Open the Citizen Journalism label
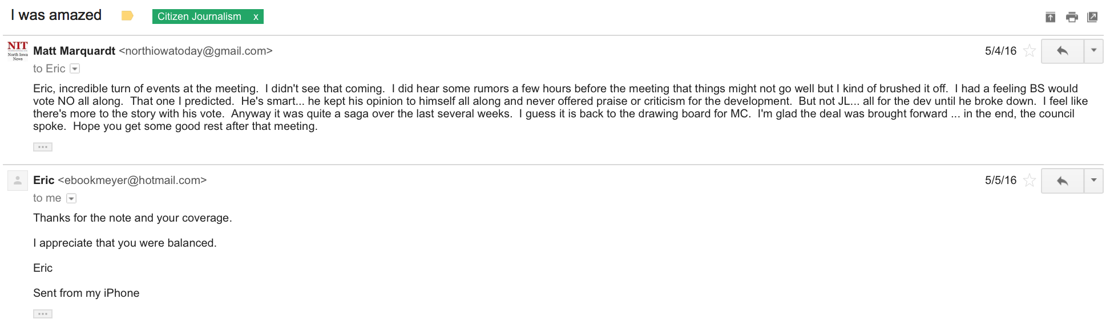1114x327 pixels. [x=199, y=17]
